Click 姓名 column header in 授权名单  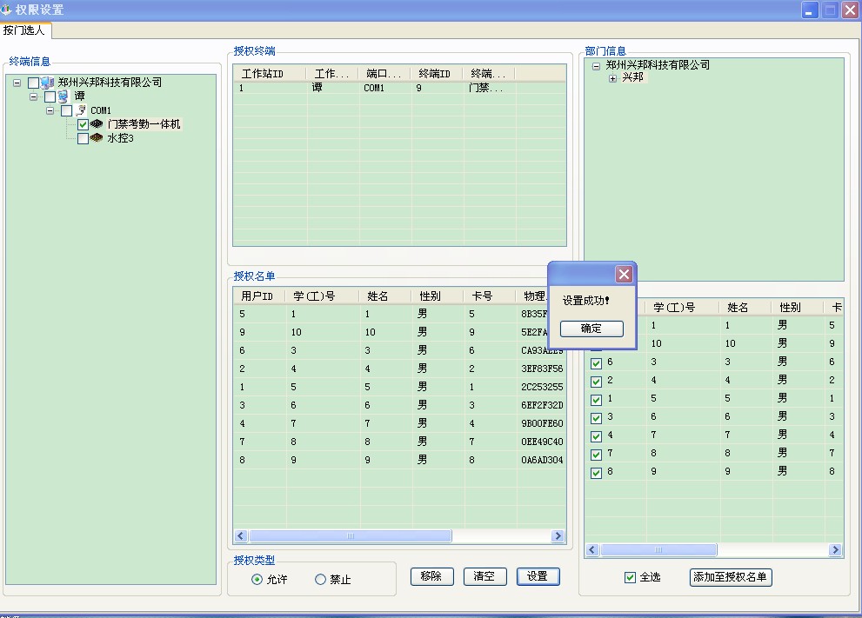tap(384, 296)
